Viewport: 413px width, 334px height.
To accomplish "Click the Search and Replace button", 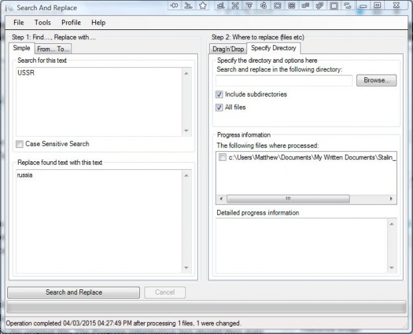I will pos(74,293).
